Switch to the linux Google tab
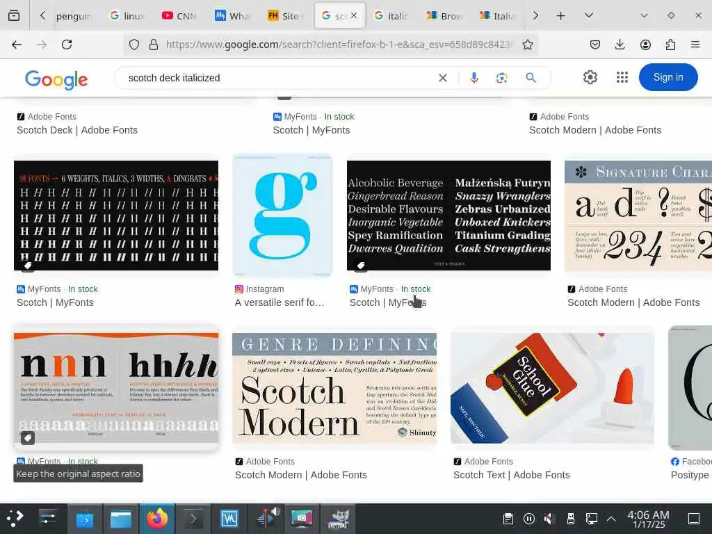712x534 pixels. point(128,16)
